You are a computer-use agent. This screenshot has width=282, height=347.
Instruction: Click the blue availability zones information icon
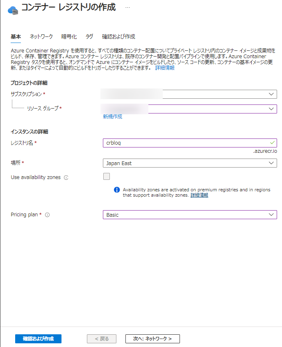(117, 190)
